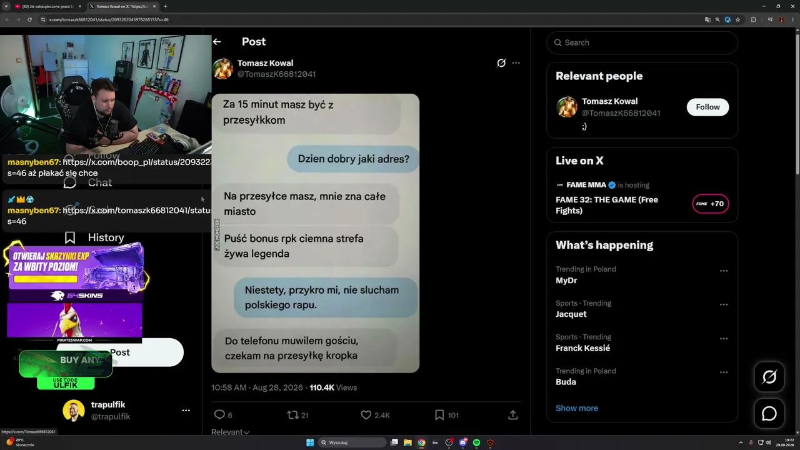Open Chrome extensions puzzle icon
The image size is (800, 450).
[x=753, y=19]
